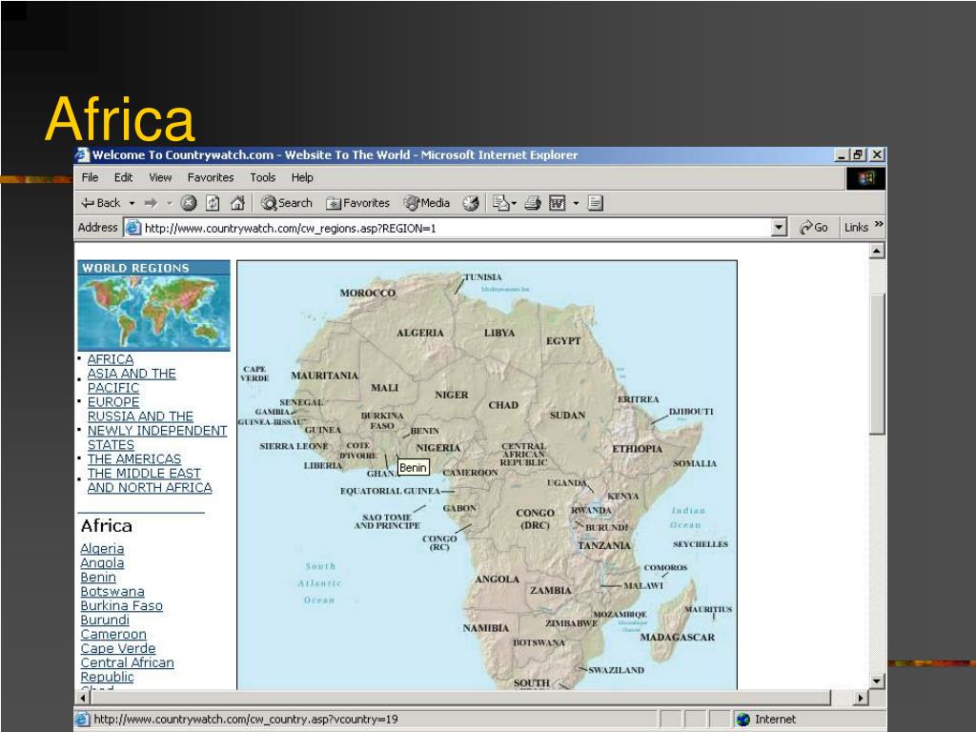Click ANGOLA on the Africa map
This screenshot has width=976, height=732.
tap(497, 579)
